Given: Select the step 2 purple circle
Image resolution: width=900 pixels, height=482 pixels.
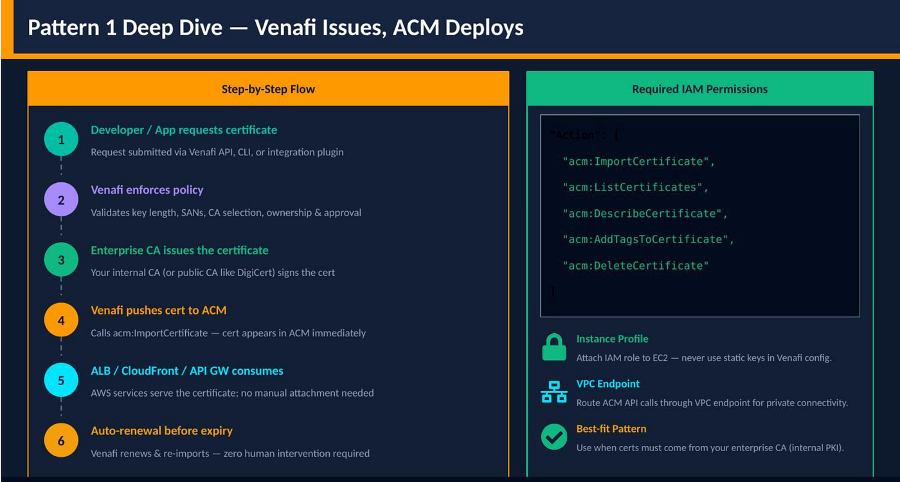Looking at the screenshot, I should 61,200.
